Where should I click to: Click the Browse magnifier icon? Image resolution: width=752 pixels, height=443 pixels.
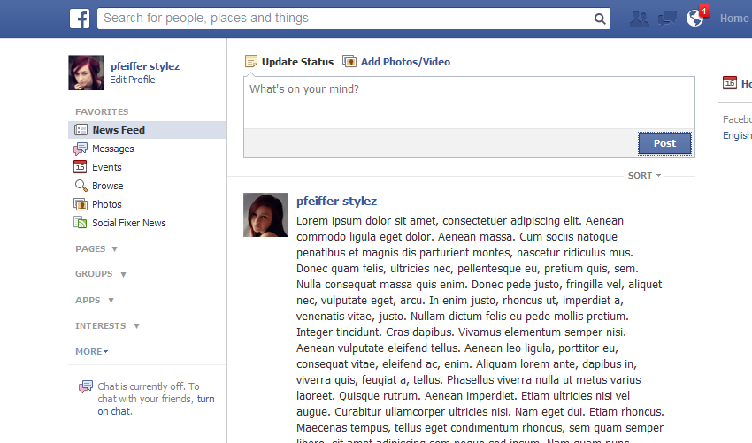81,186
